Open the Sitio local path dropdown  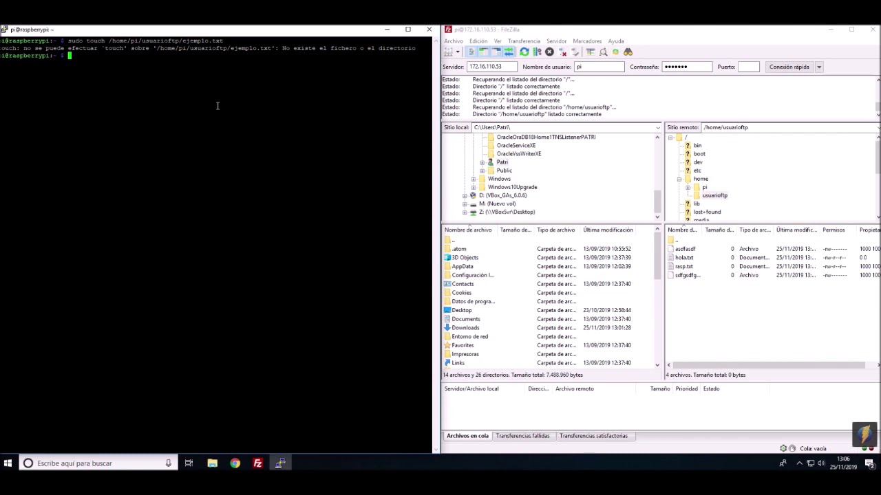657,127
